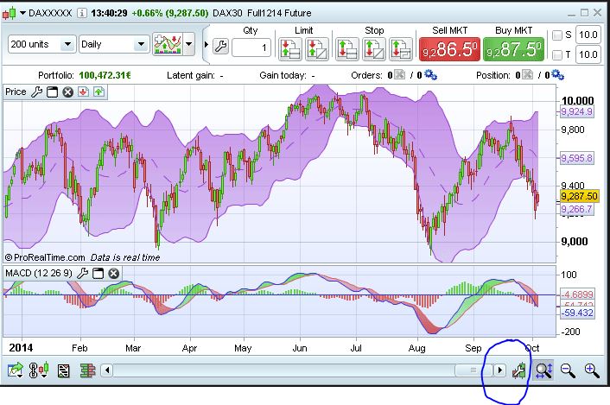
Task: Collapse trading panel with small triangle arrow
Action: (207, 45)
